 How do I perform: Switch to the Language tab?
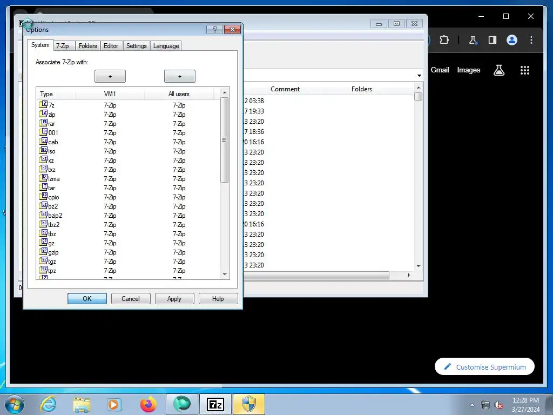pos(166,46)
